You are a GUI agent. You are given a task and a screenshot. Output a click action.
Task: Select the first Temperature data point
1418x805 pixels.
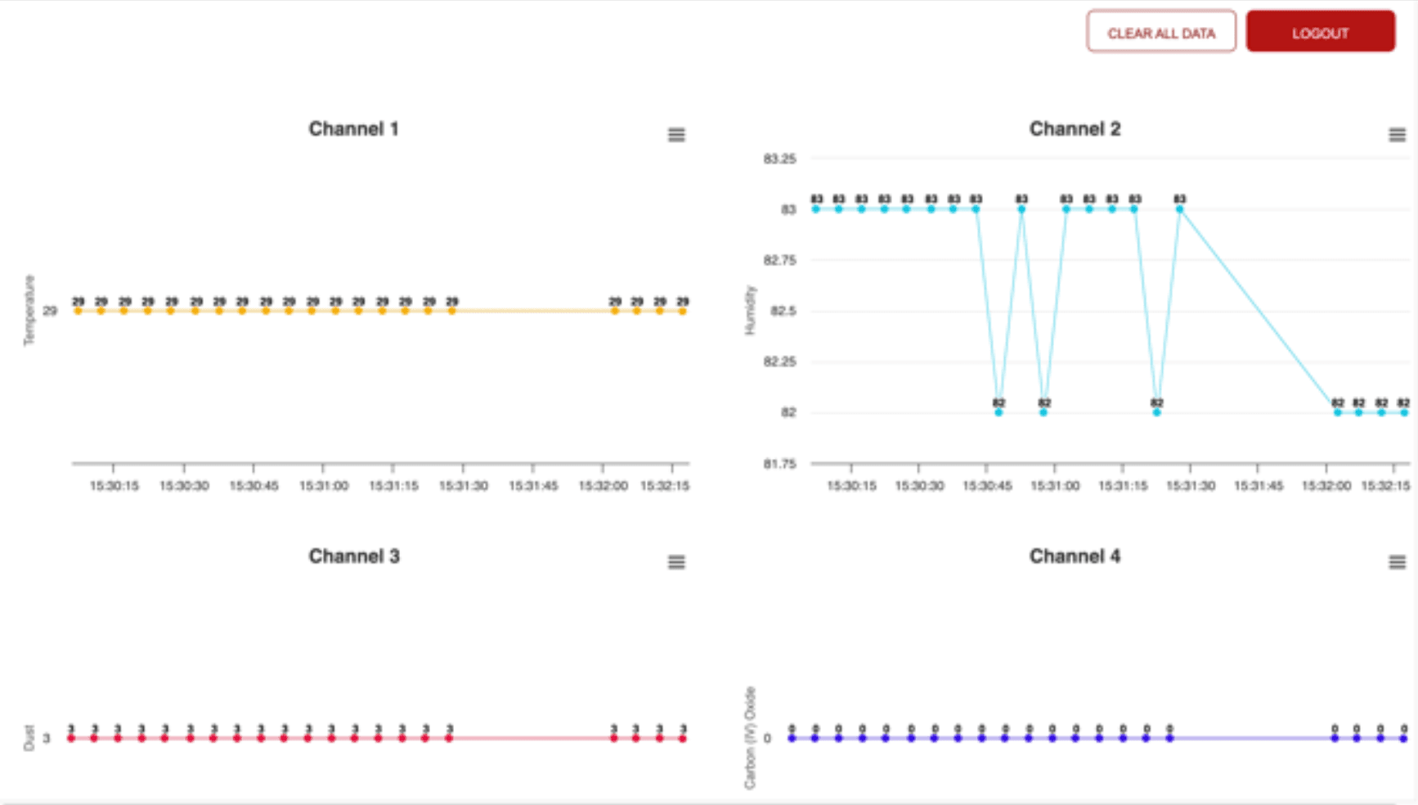pyautogui.click(x=76, y=310)
